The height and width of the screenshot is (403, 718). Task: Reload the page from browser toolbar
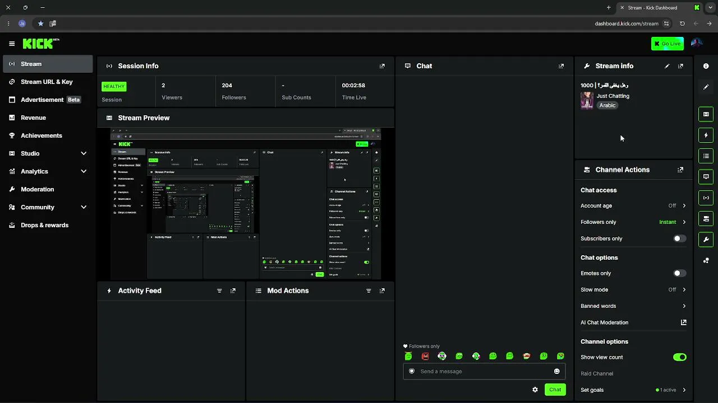pyautogui.click(x=682, y=24)
